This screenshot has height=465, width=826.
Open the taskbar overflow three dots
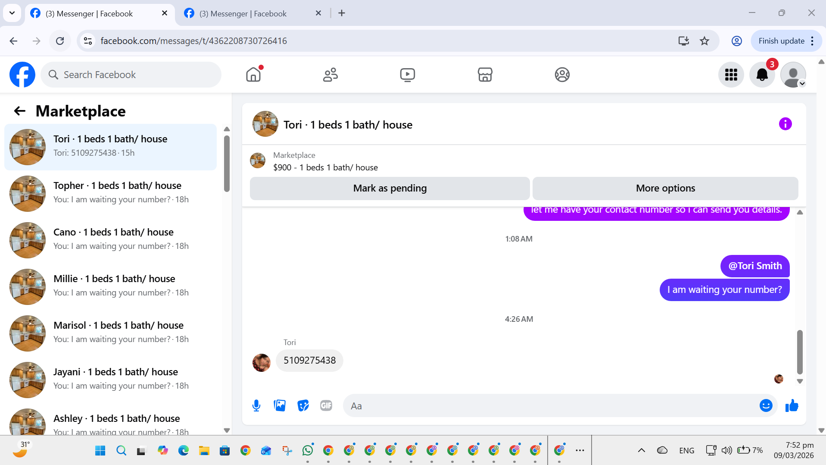(580, 450)
